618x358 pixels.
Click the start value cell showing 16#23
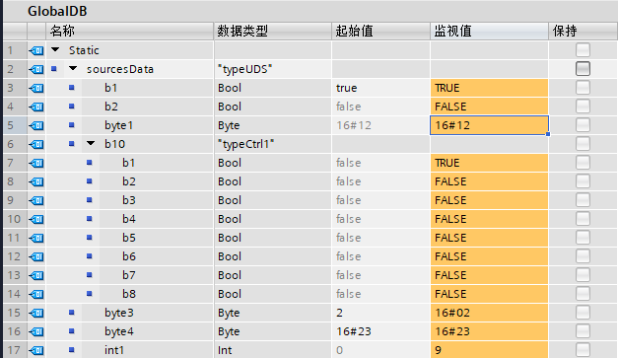(380, 331)
